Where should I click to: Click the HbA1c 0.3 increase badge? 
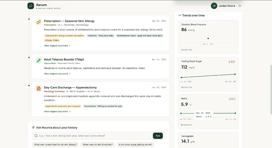pos(232,99)
